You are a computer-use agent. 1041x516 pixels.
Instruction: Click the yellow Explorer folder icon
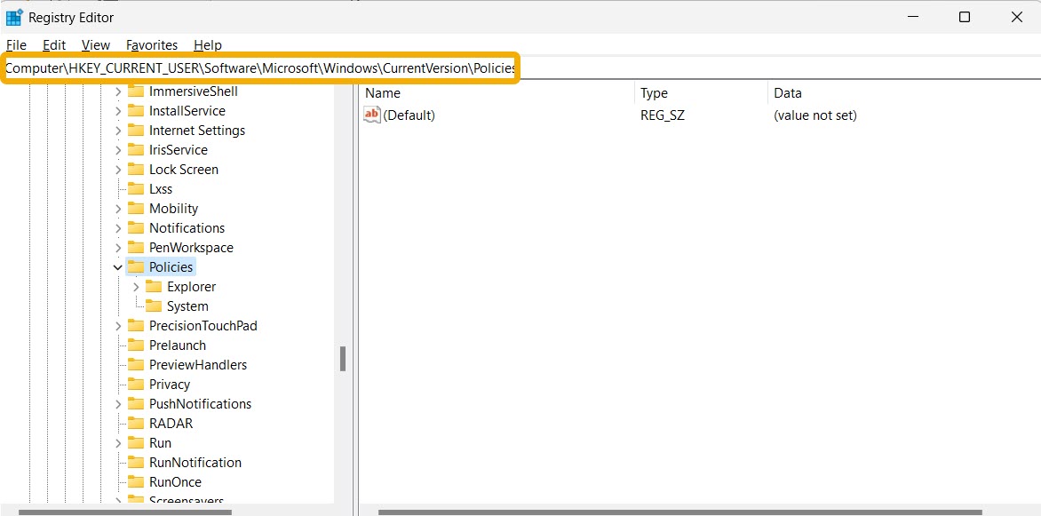155,286
